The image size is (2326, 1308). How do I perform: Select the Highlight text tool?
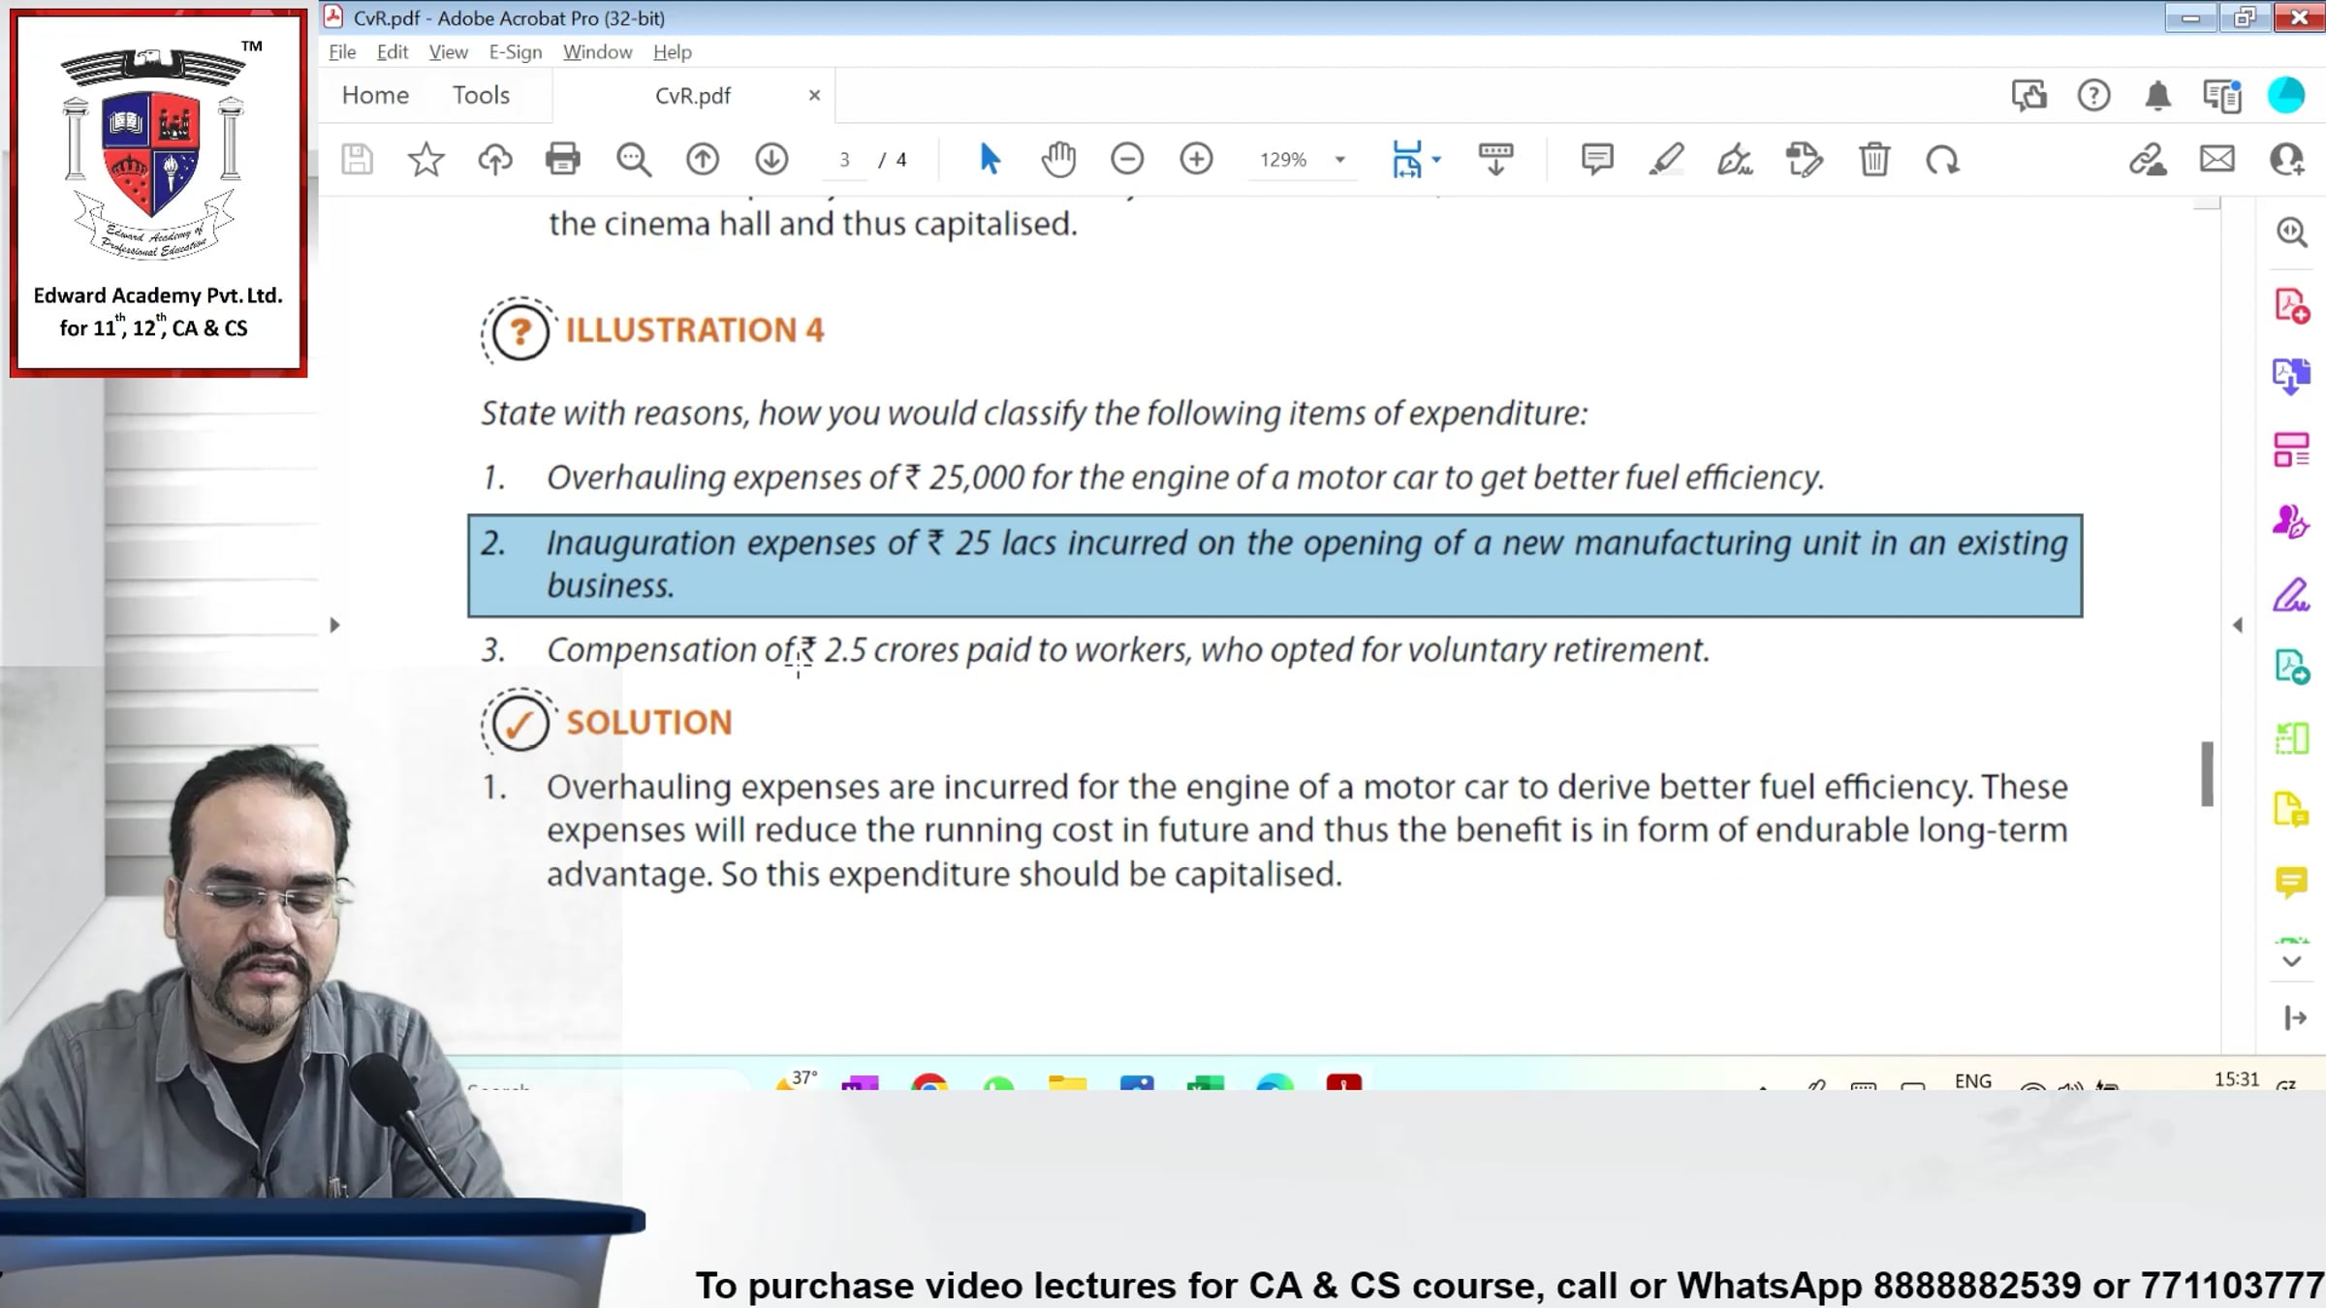(1667, 160)
